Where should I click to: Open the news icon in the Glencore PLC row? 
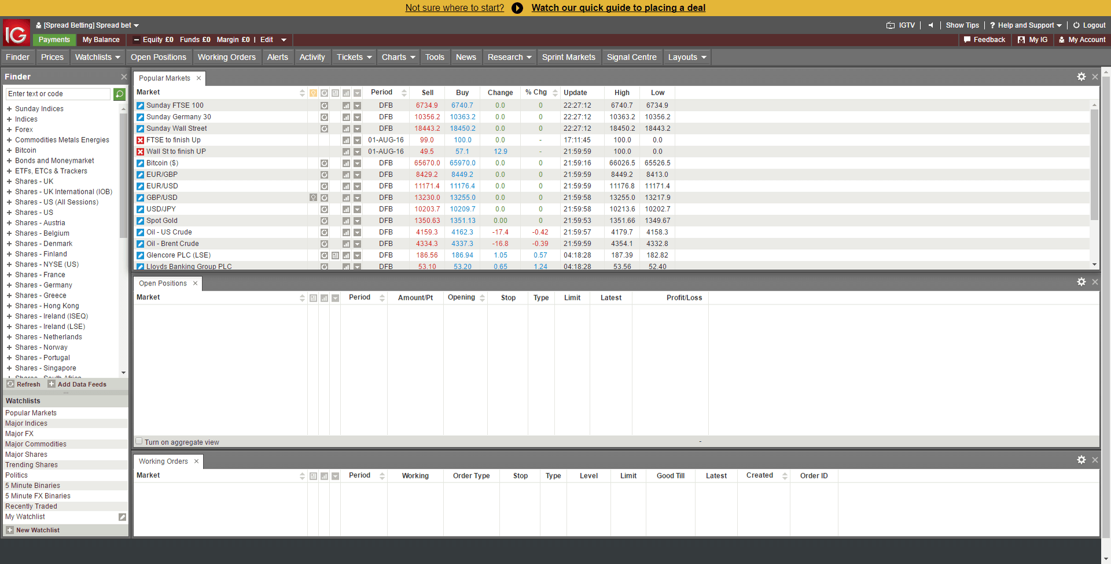coord(335,255)
